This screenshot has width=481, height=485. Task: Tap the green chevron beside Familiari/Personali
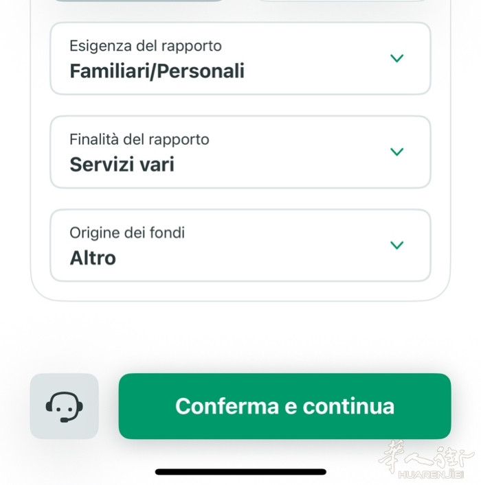pyautogui.click(x=396, y=58)
